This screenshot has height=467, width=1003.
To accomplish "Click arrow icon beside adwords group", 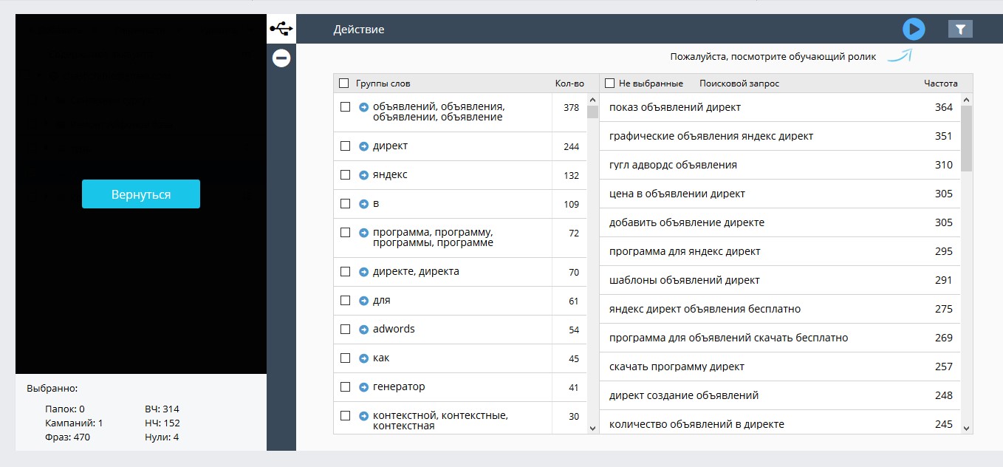I will pos(363,330).
